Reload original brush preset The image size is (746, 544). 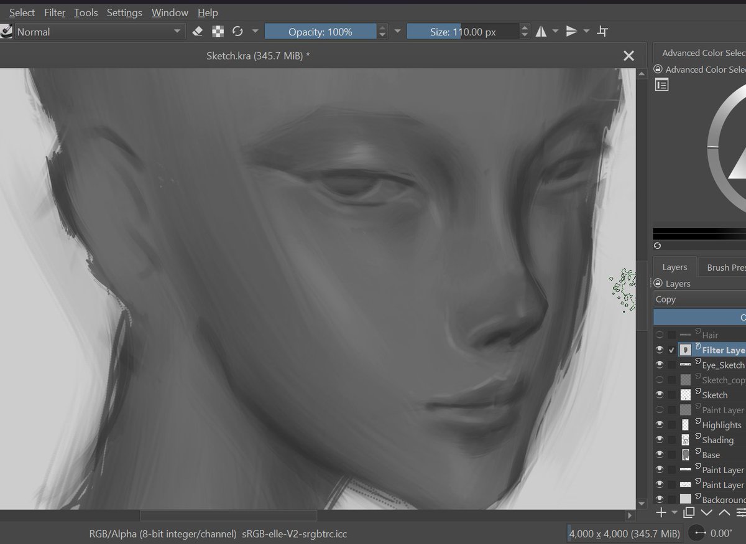click(237, 31)
